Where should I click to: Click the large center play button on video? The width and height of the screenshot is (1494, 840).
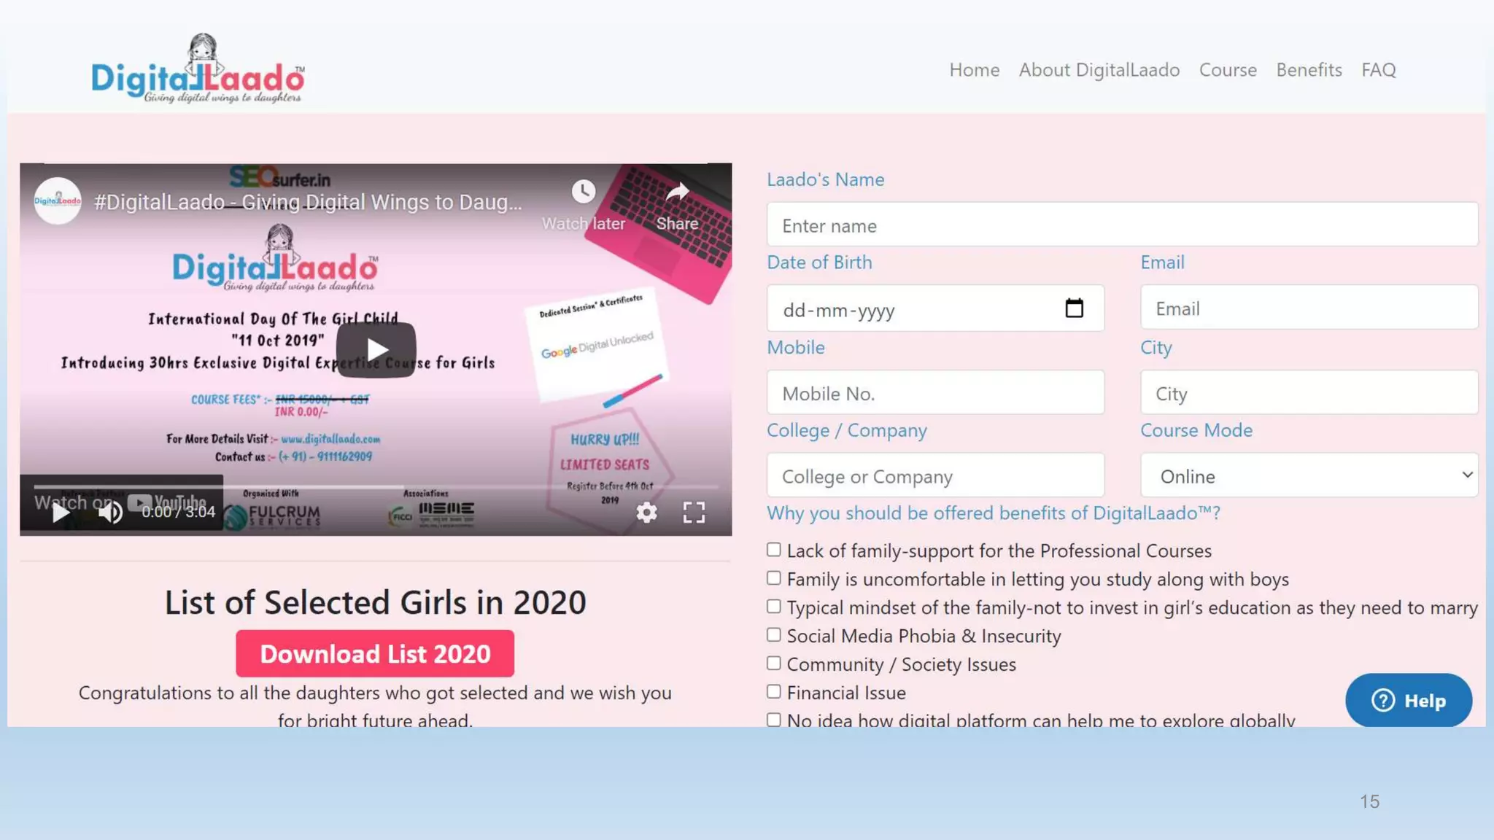click(x=376, y=350)
